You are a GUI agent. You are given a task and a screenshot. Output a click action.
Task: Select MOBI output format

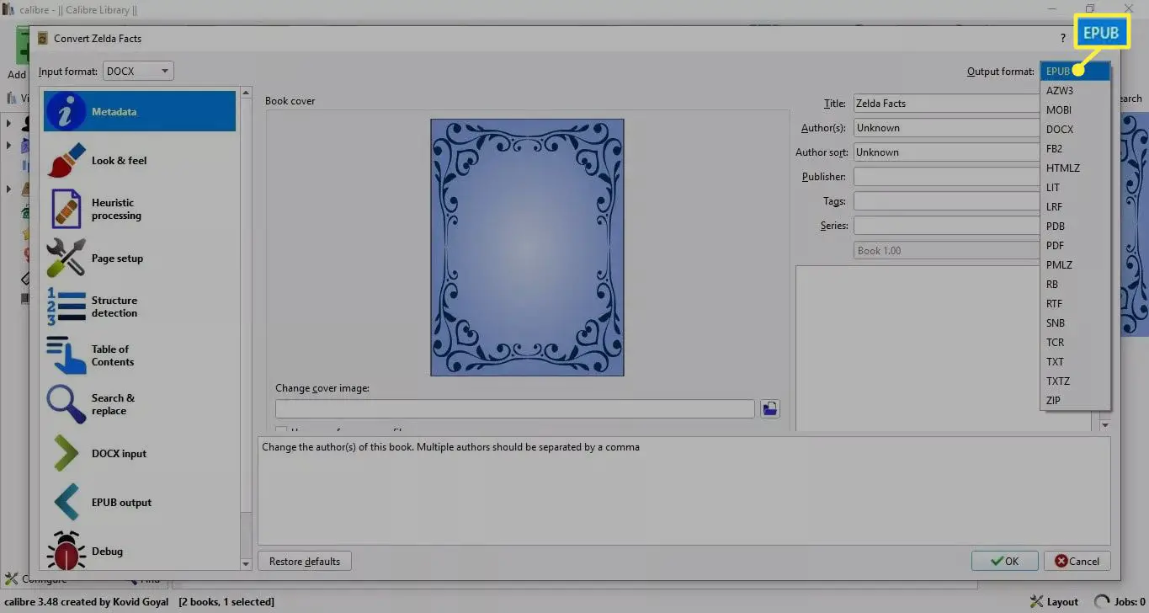pyautogui.click(x=1075, y=110)
